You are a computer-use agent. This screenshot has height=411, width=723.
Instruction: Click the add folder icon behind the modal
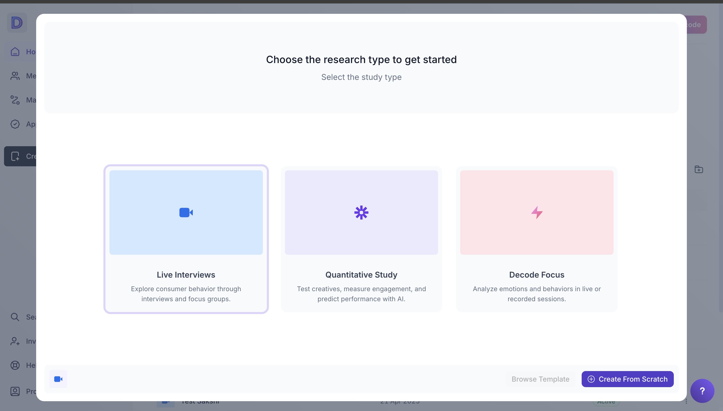(x=698, y=169)
